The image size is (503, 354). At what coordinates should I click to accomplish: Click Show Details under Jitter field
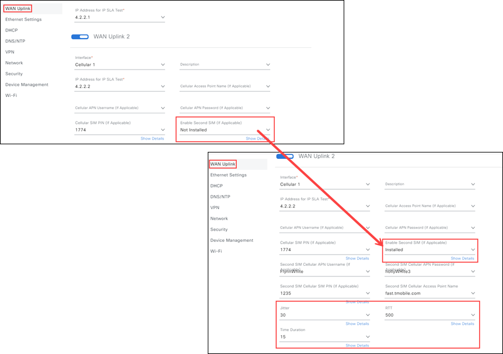(x=357, y=324)
